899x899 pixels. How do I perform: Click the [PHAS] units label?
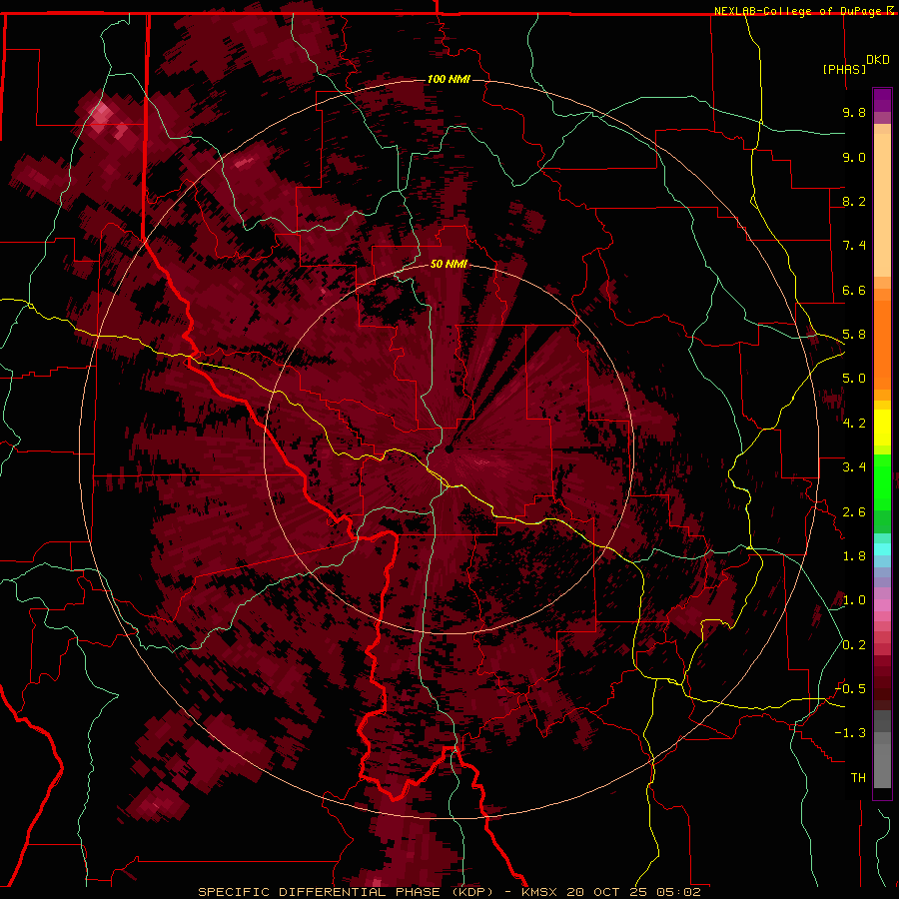coord(844,69)
